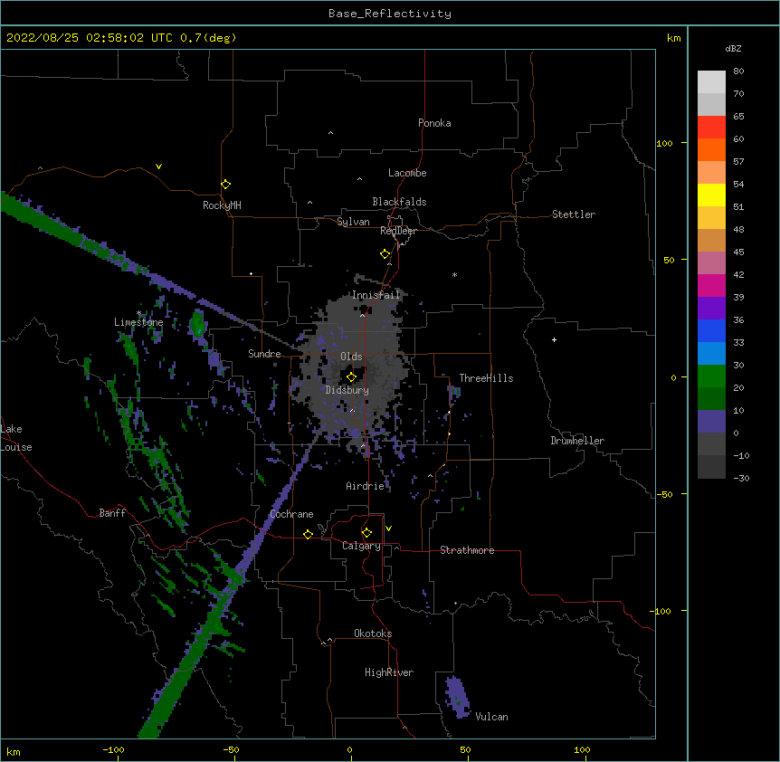Image resolution: width=780 pixels, height=762 pixels.
Task: Click the RockyMH label
Action: 222,205
